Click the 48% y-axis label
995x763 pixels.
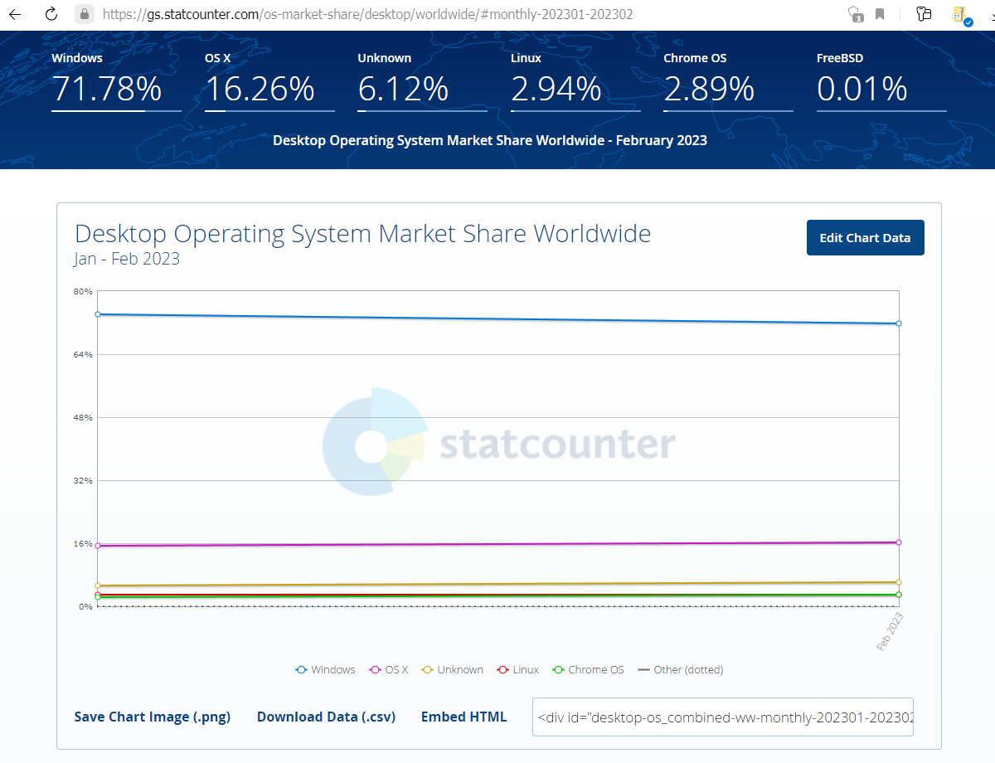point(83,417)
